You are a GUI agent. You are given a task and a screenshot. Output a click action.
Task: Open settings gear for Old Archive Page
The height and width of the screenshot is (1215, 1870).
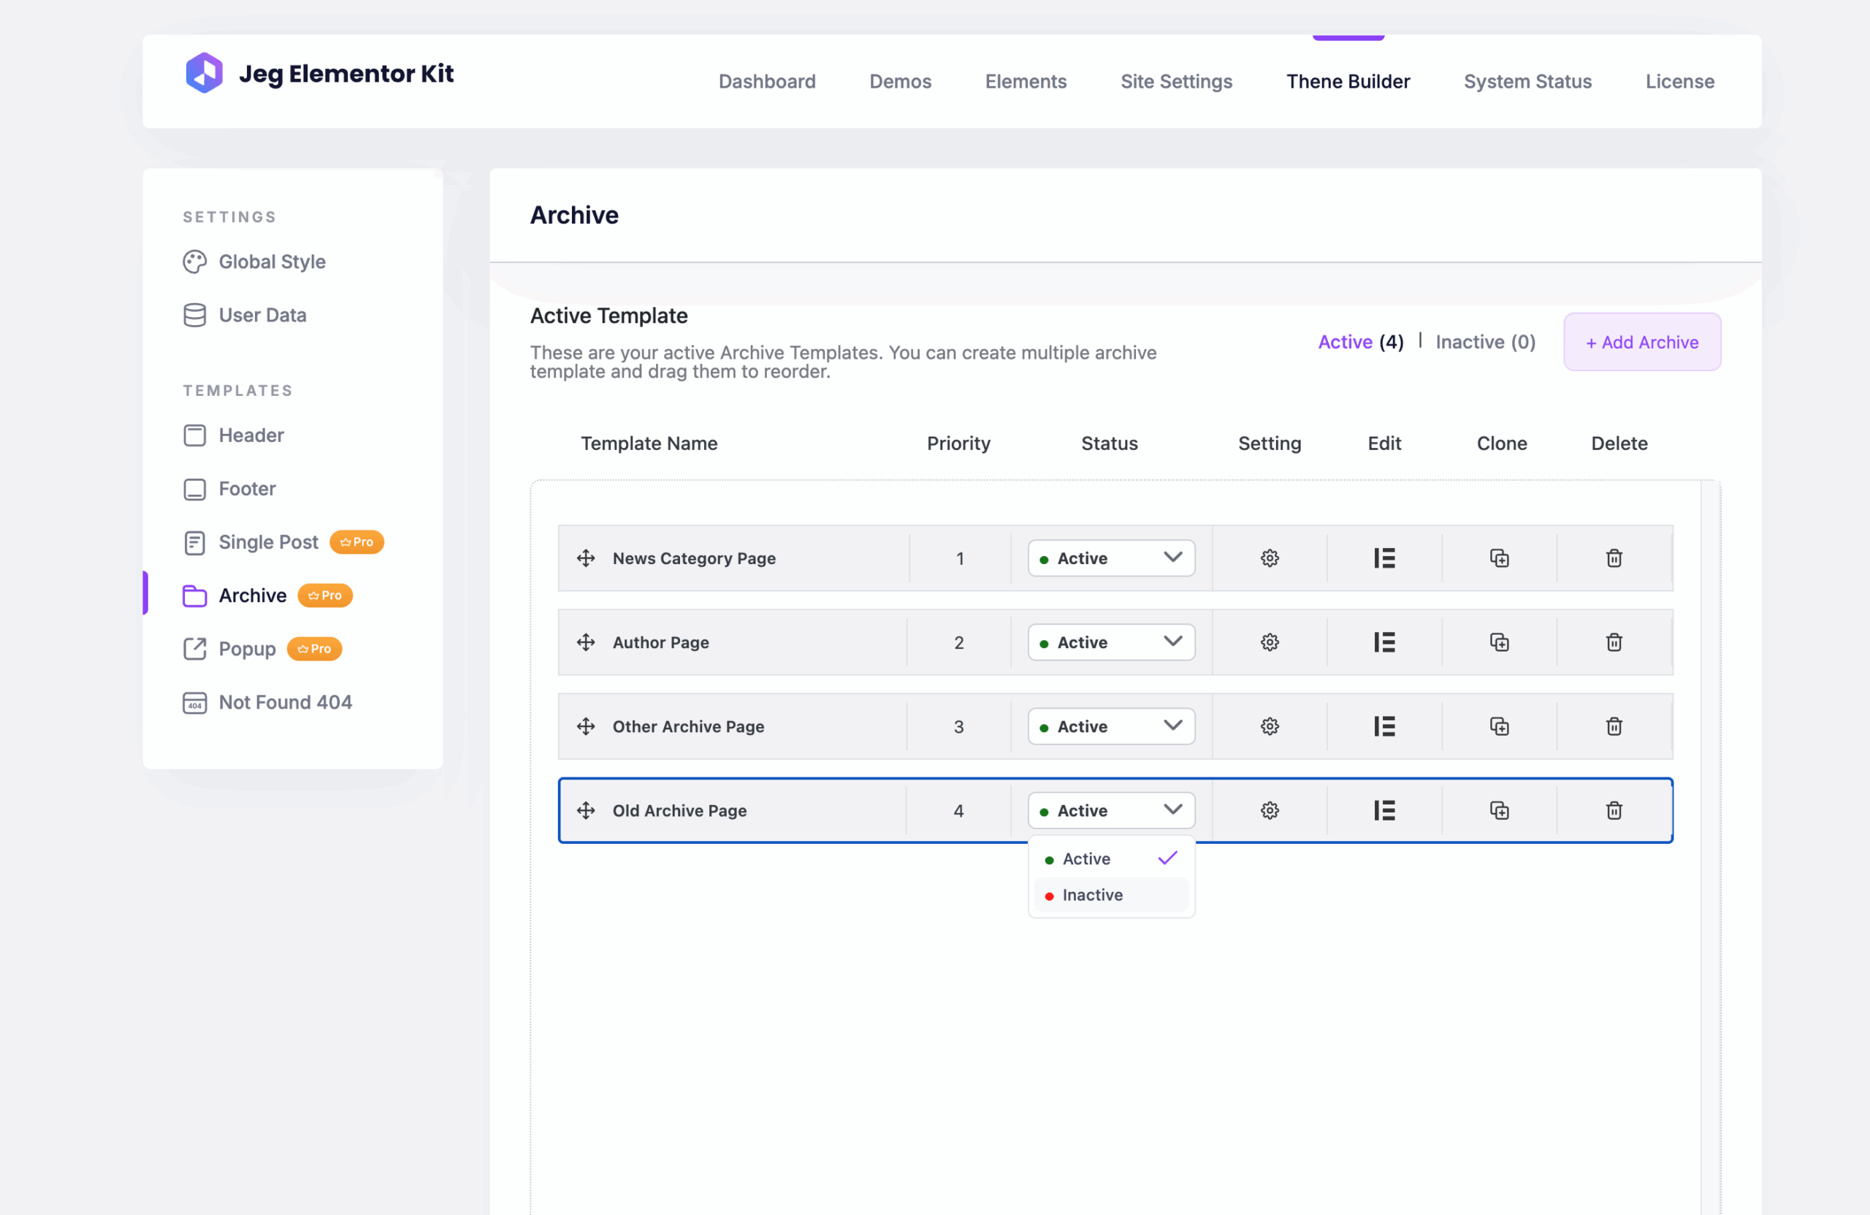click(x=1270, y=810)
